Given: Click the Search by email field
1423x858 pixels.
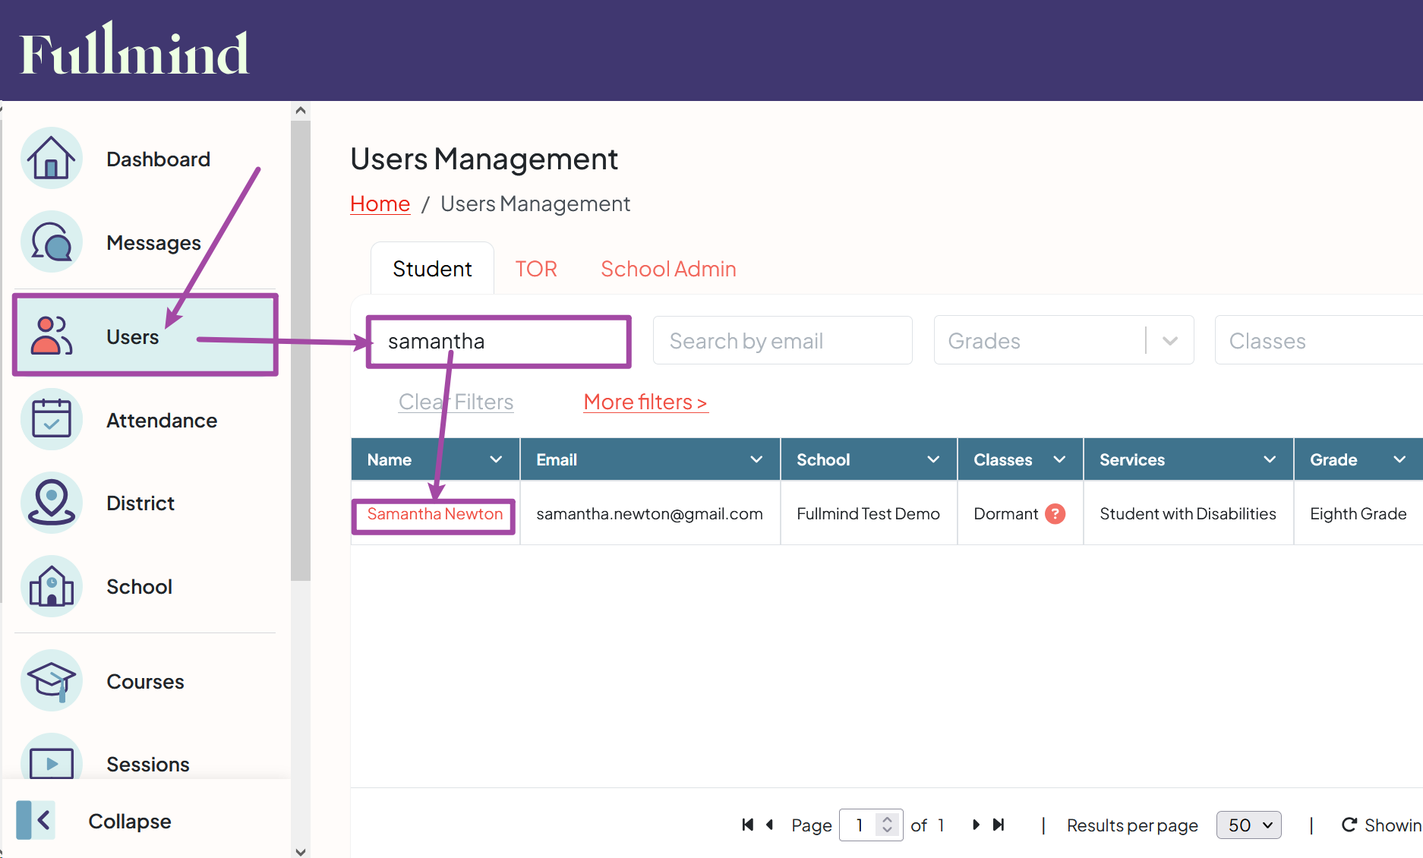Looking at the screenshot, I should pyautogui.click(x=782, y=341).
